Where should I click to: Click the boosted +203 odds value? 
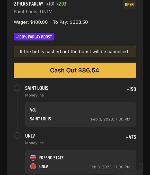61,4
